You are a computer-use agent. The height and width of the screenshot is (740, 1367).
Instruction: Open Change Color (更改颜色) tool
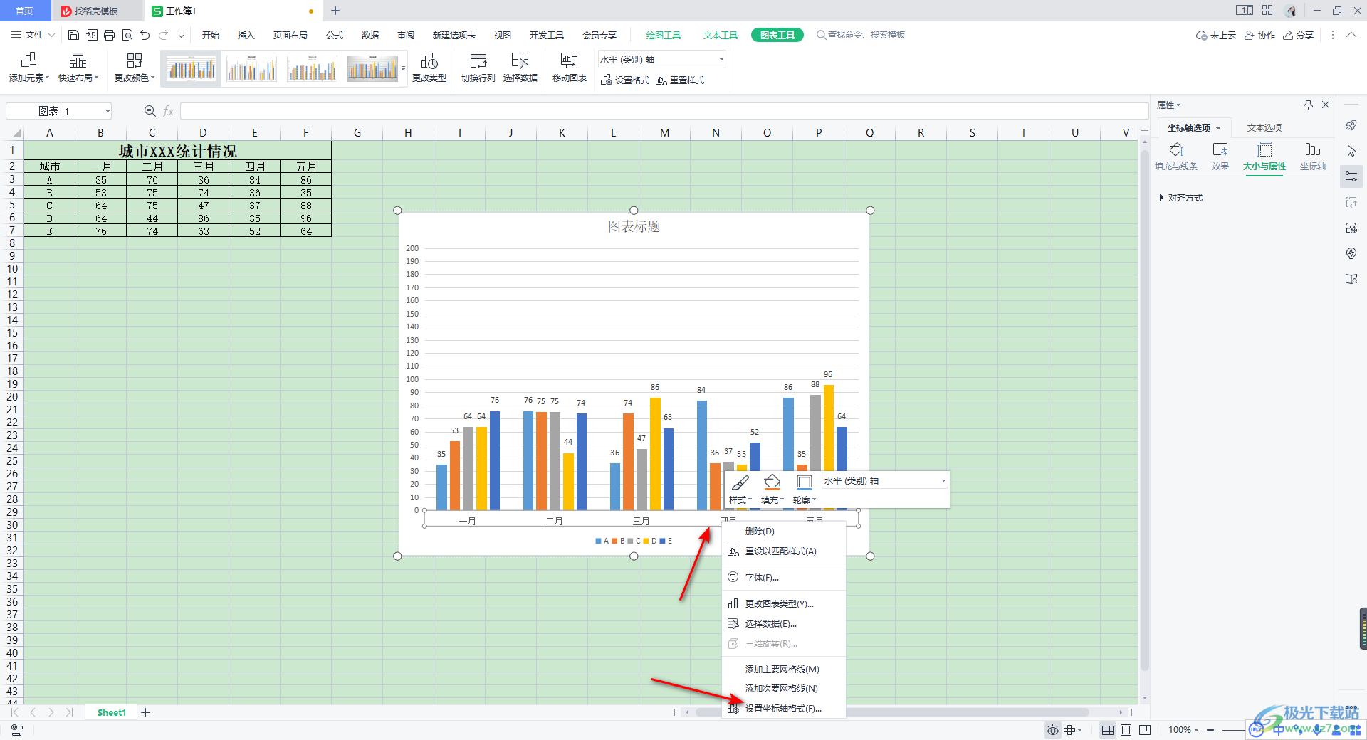pyautogui.click(x=135, y=68)
